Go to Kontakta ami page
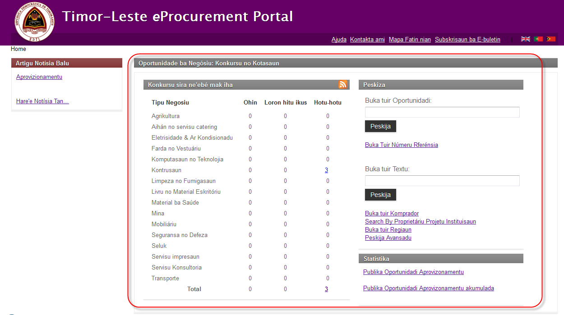The width and height of the screenshot is (564, 315). pos(367,40)
